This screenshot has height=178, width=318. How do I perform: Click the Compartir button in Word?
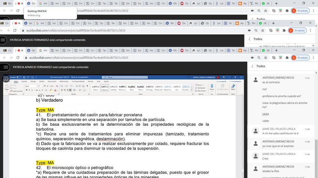[222, 81]
